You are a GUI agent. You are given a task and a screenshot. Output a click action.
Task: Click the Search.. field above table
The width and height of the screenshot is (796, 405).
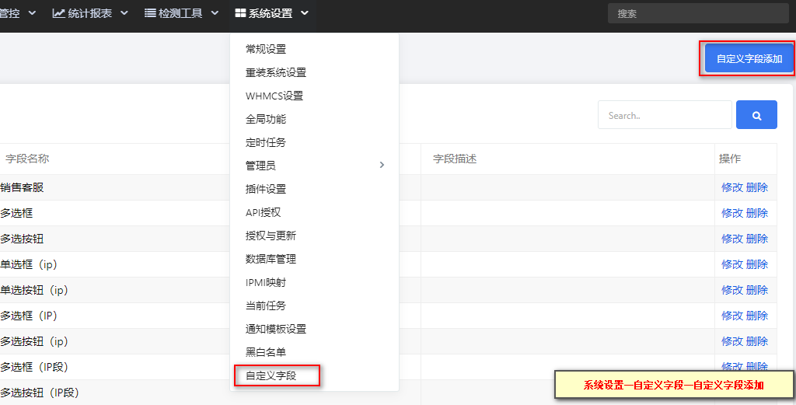665,115
